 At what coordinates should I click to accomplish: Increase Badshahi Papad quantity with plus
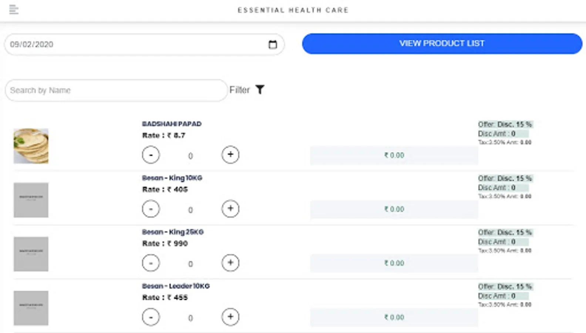(x=230, y=155)
